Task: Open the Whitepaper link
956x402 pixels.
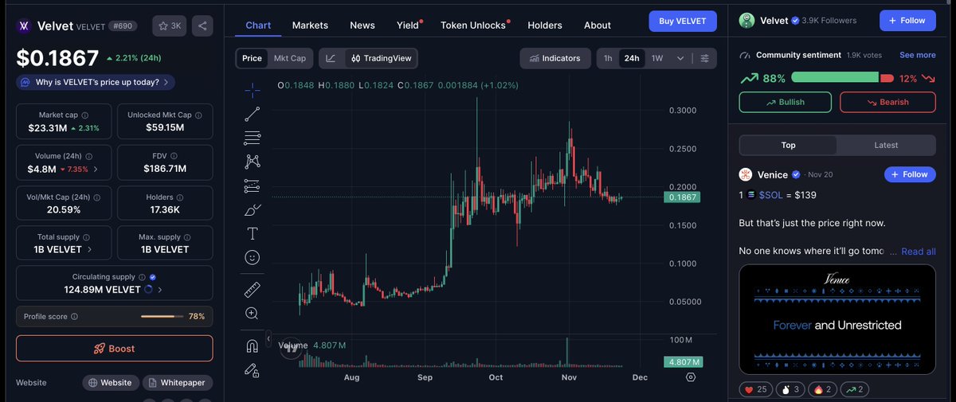Action: [177, 383]
